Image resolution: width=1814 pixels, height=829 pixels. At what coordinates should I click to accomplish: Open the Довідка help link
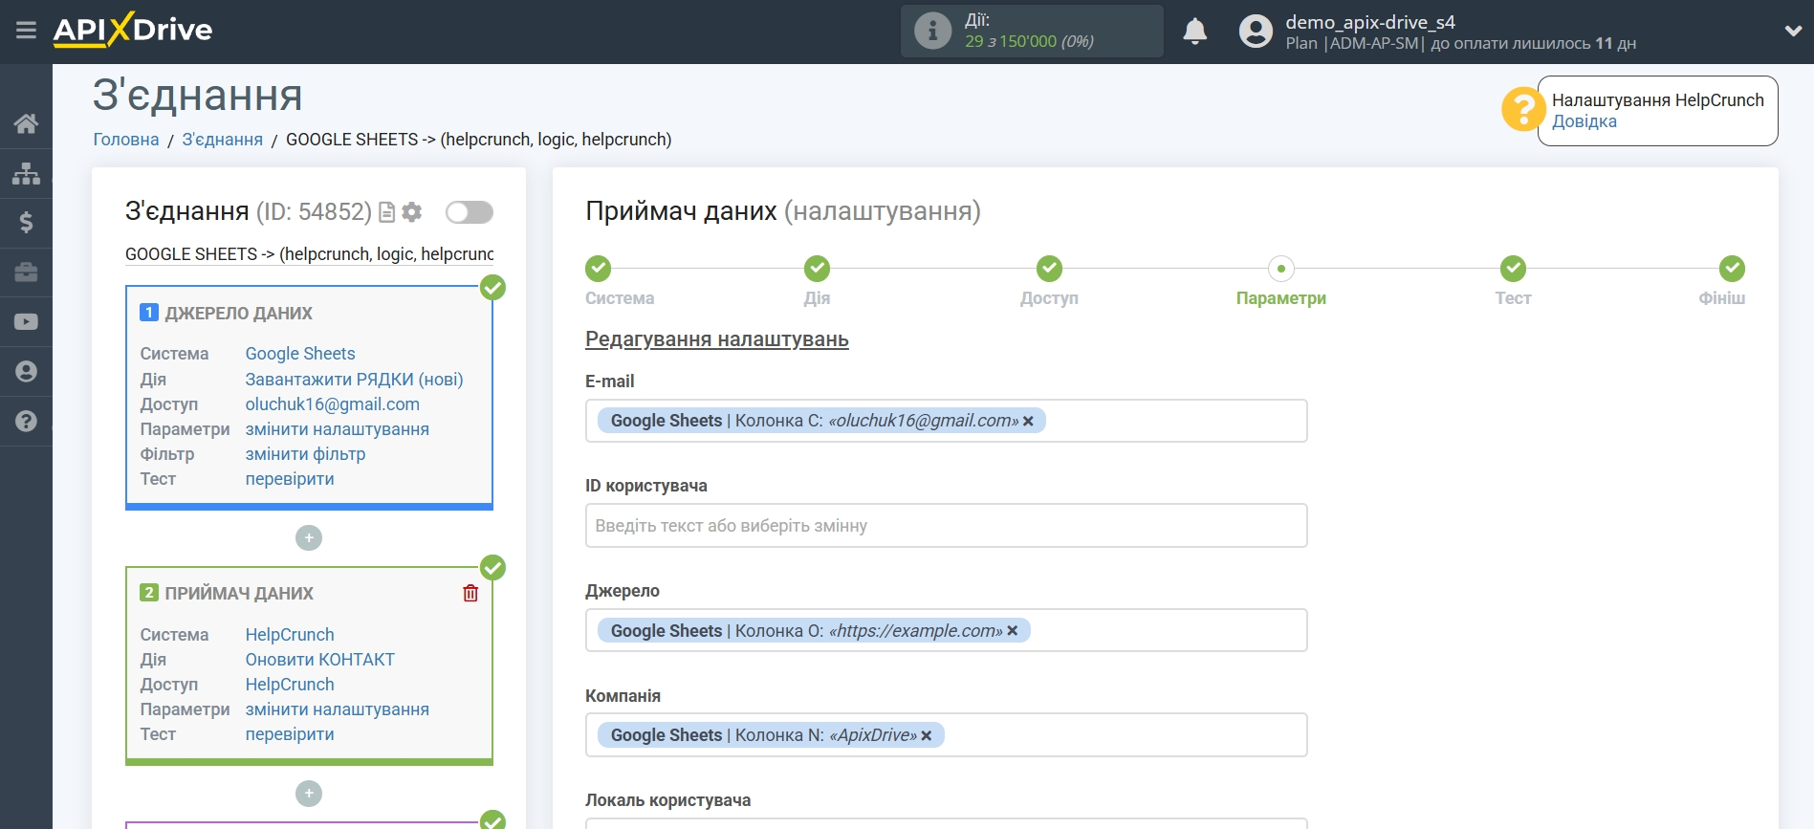point(1584,121)
